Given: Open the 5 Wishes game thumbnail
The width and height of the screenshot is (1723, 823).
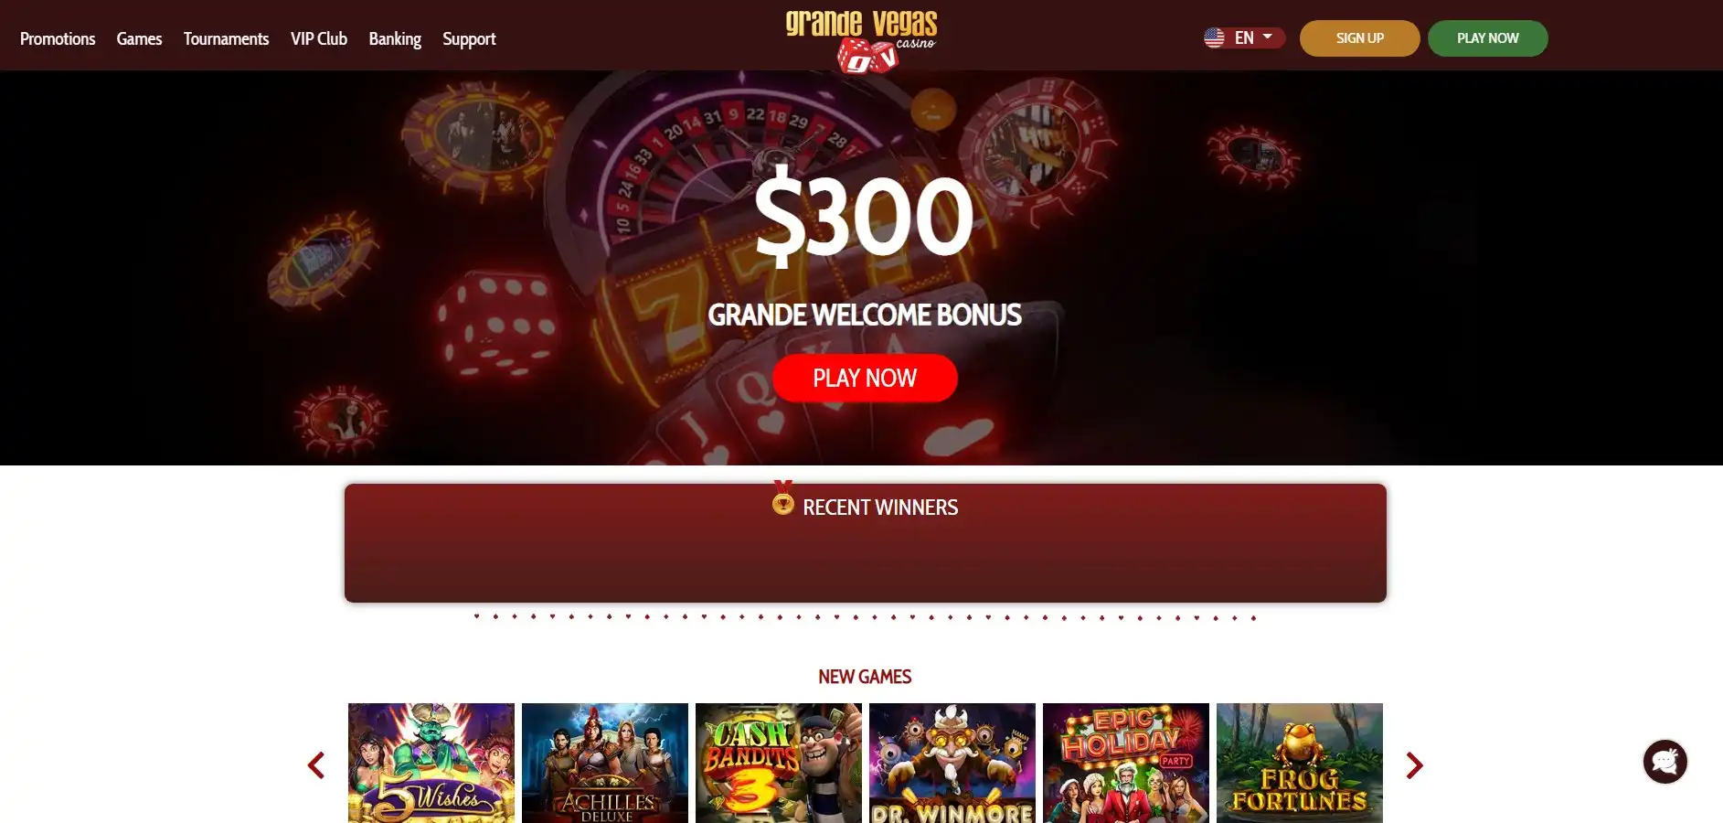Looking at the screenshot, I should tap(431, 763).
